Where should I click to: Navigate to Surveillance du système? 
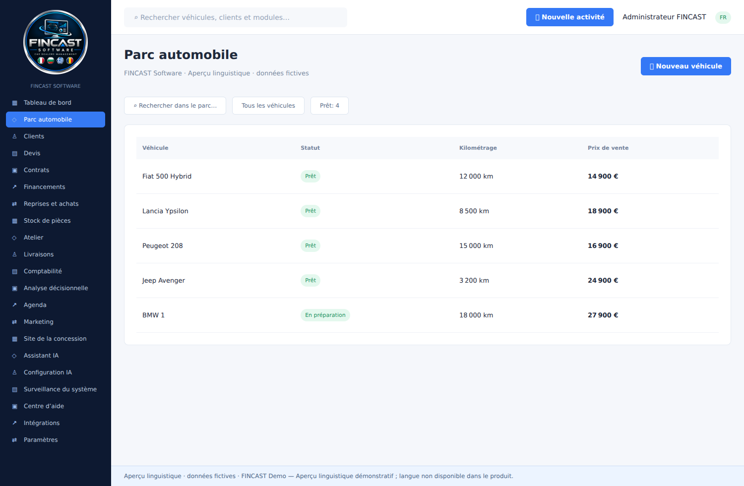point(56,389)
